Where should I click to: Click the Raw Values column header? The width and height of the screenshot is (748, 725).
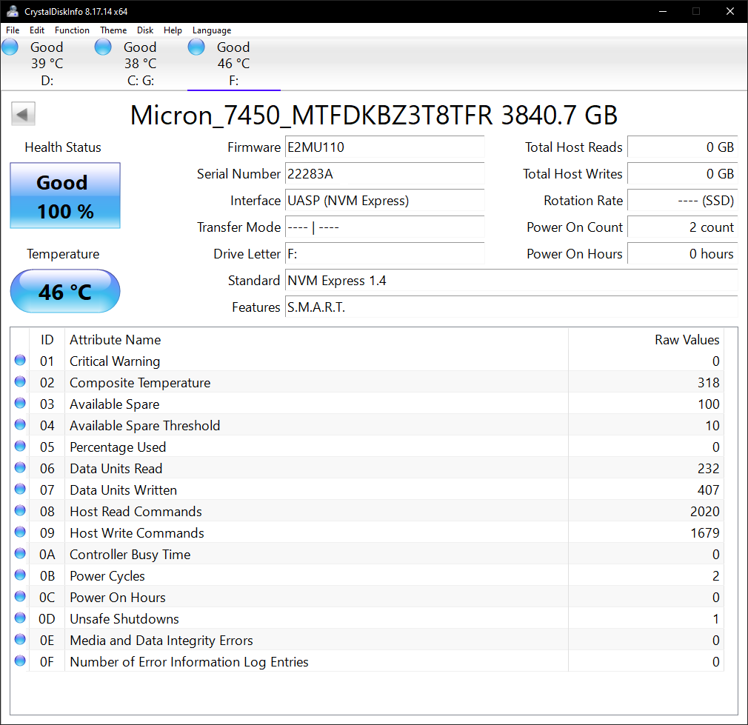[x=646, y=340]
